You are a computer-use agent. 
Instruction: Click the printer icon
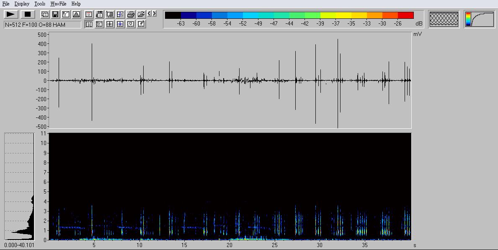coord(131,14)
